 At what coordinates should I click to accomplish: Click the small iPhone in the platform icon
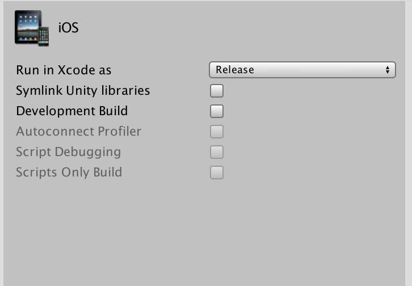click(43, 37)
